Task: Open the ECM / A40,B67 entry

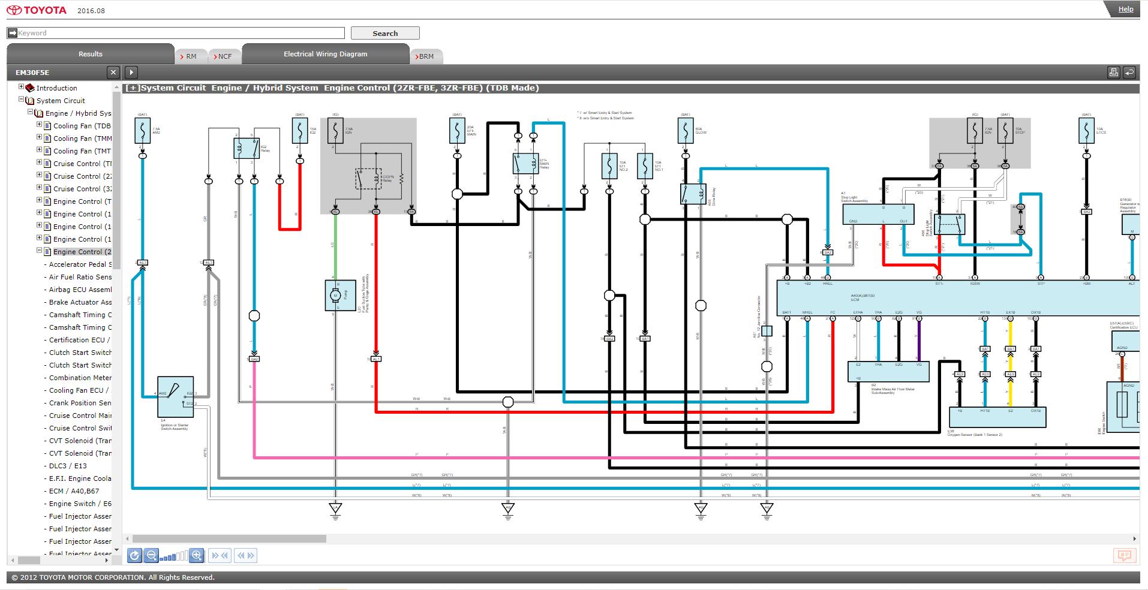Action: pos(74,491)
